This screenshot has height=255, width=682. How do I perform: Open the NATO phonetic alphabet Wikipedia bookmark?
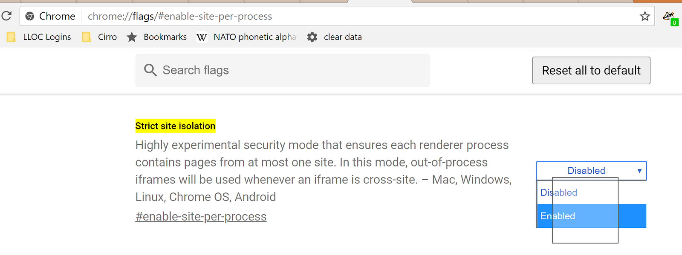tap(246, 37)
